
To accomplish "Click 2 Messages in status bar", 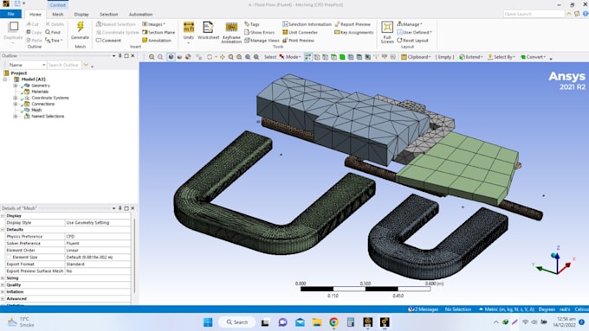I will [424, 309].
